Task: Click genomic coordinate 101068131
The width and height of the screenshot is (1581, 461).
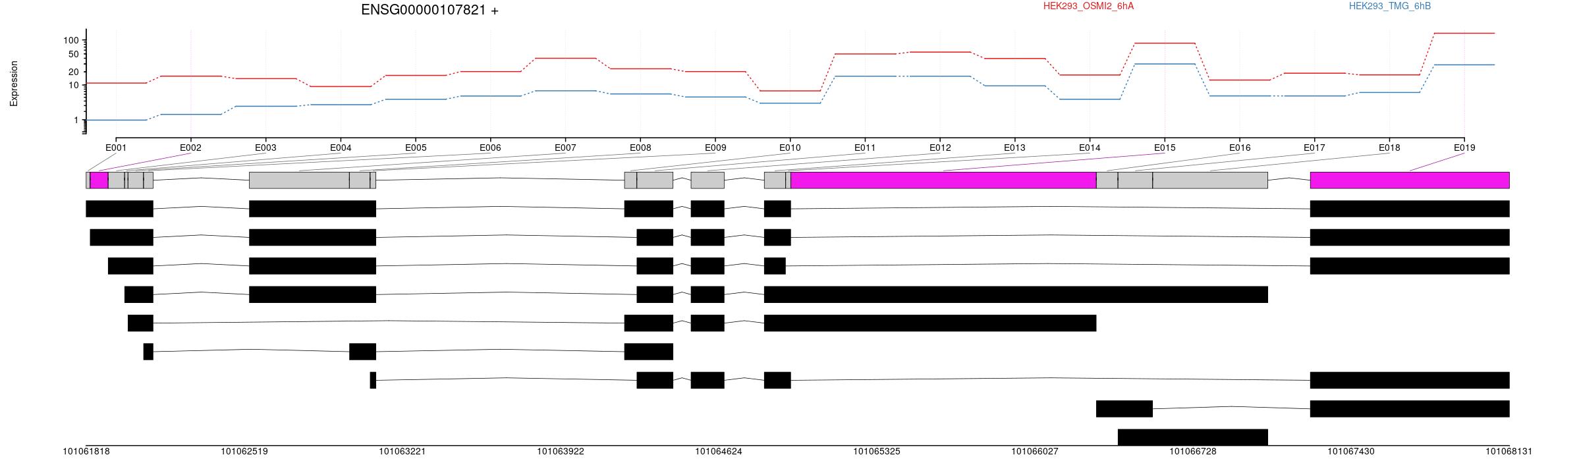Action: pos(1509,452)
